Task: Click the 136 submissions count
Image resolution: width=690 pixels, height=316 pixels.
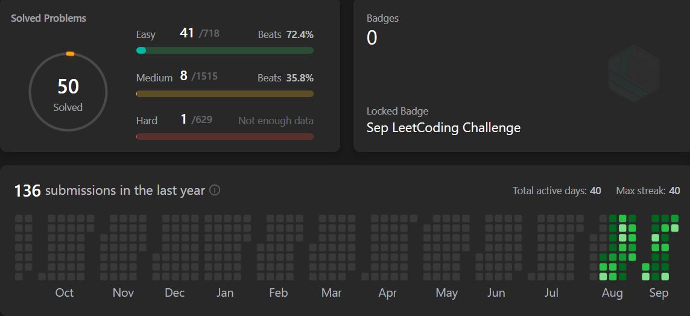Action: point(28,191)
